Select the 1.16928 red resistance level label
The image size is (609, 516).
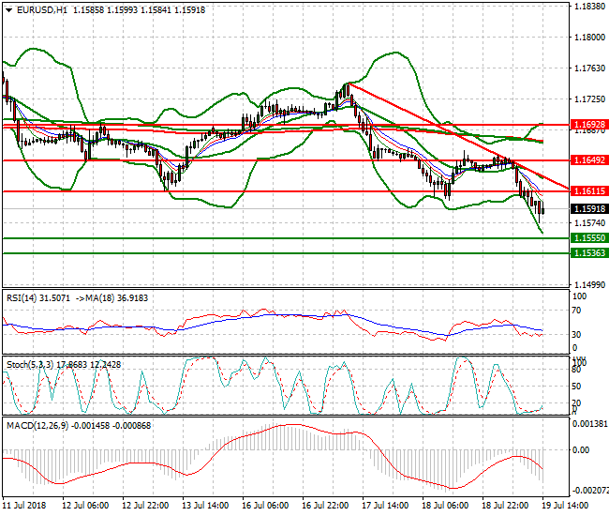[589, 124]
